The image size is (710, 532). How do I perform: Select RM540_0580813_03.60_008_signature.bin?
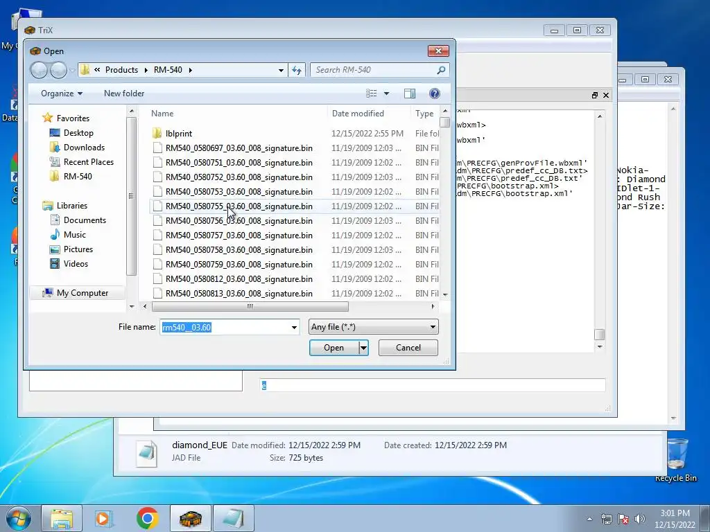point(239,293)
